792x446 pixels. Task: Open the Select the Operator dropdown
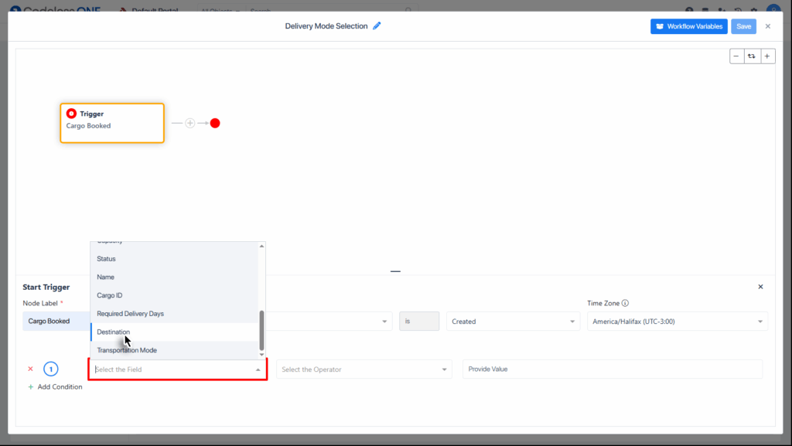[364, 369]
